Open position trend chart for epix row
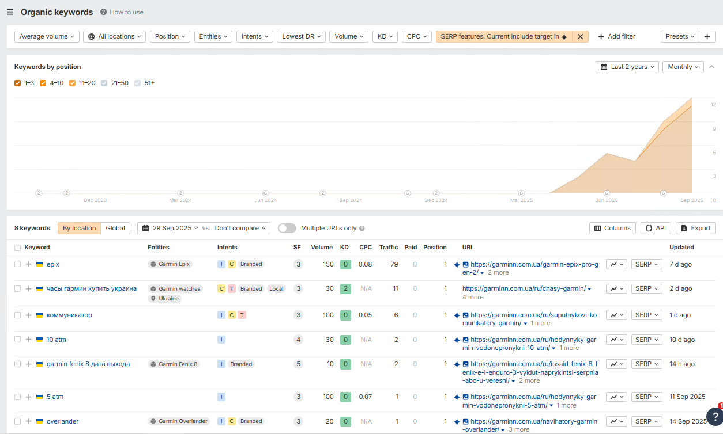 pyautogui.click(x=616, y=264)
